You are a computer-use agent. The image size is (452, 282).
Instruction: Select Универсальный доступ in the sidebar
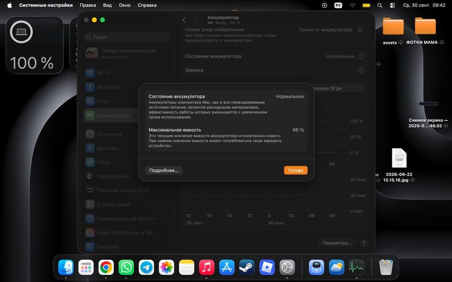point(127,219)
